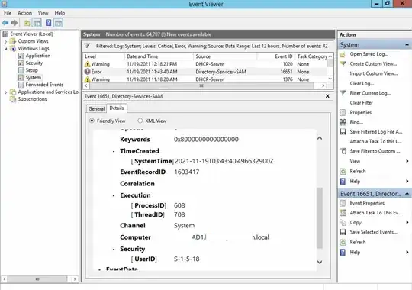
Task: Click the Back arrow toolbar icon
Action: [5, 23]
